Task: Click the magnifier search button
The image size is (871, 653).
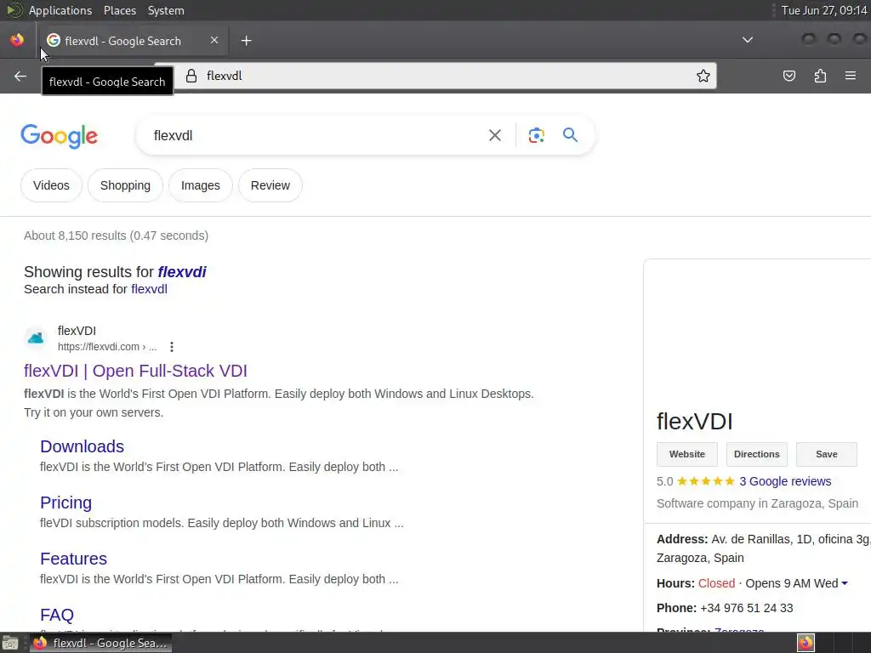Action: click(570, 135)
